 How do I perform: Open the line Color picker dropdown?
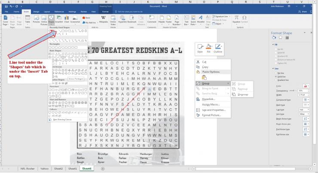(306, 86)
